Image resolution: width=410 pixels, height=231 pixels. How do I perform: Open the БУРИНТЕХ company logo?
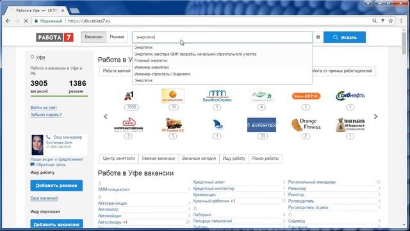click(261, 125)
